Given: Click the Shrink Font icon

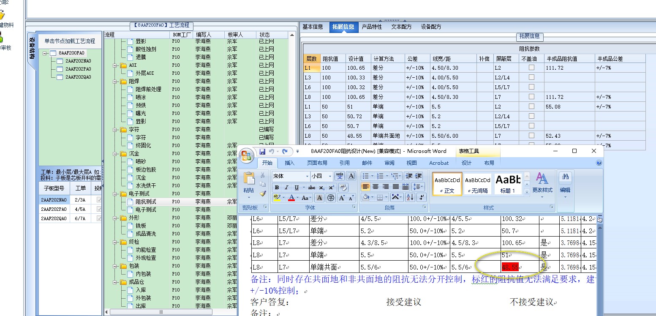Looking at the screenshot, I should (x=351, y=197).
